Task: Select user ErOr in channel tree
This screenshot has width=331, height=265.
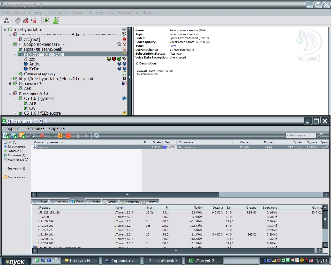Action: coord(34,69)
